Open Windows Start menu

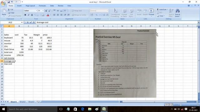[x=3, y=109]
